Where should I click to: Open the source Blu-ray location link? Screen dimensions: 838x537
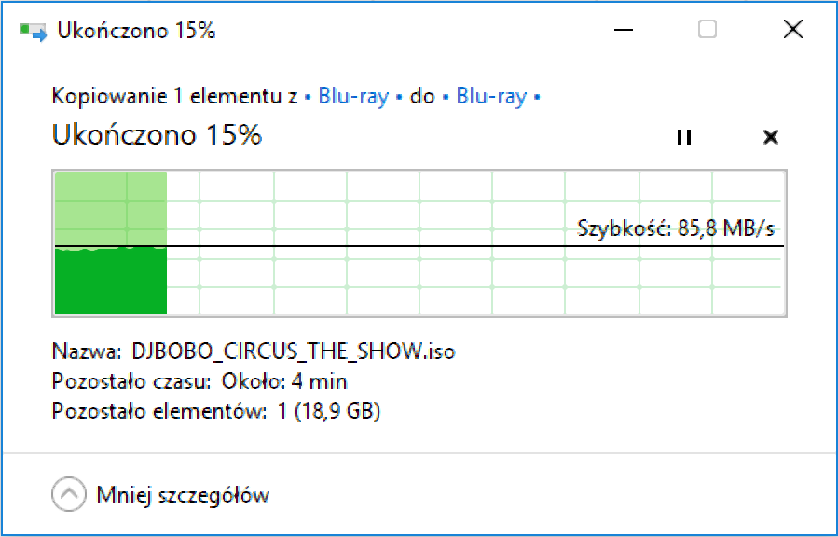(352, 95)
